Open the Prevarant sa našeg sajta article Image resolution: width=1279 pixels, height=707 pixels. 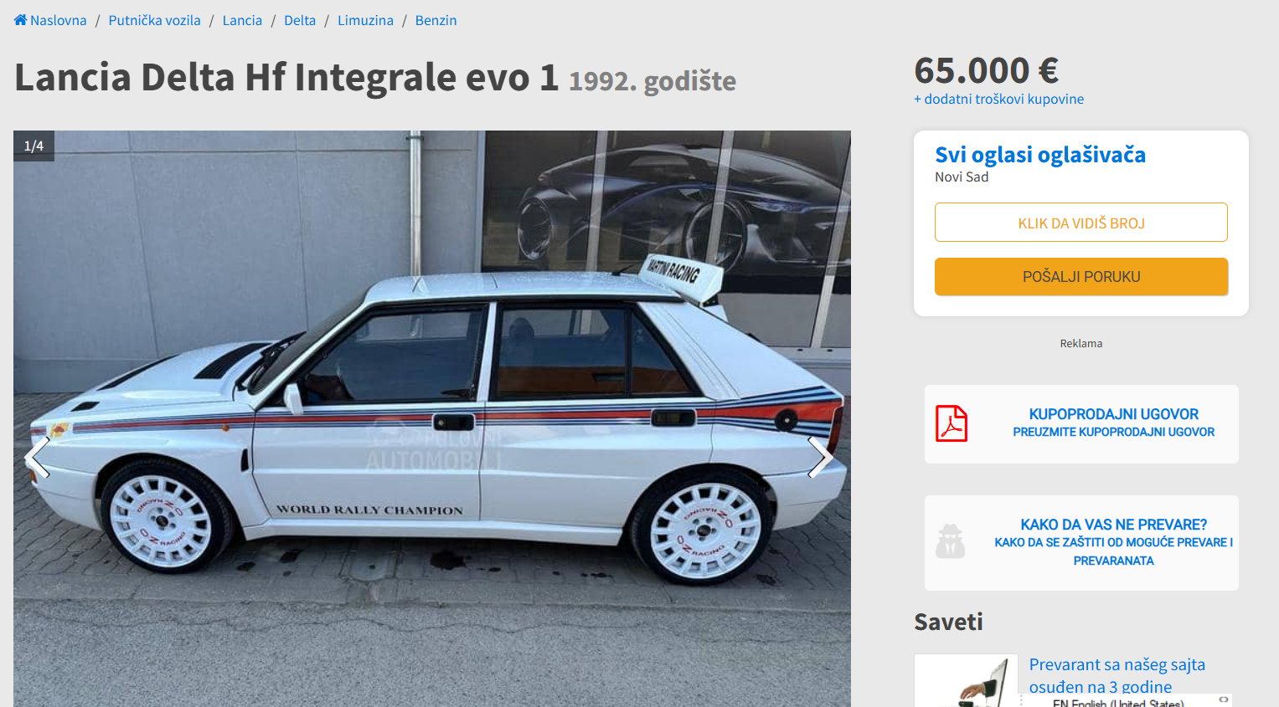tap(1117, 675)
